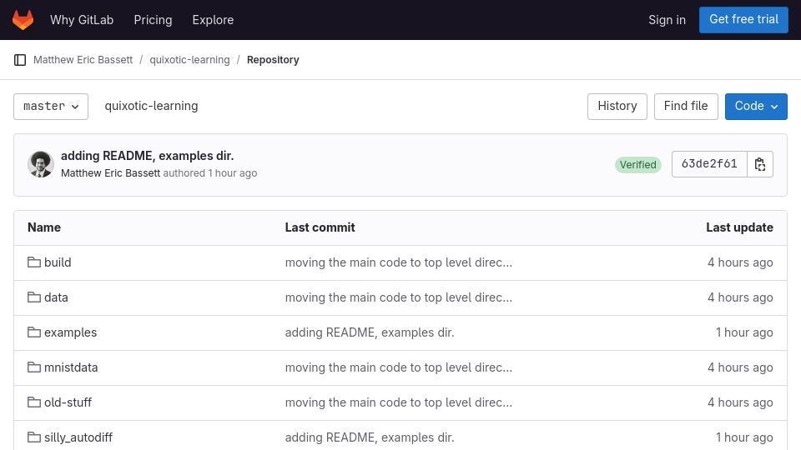Open Matthew Eric Bassett breadcrumb link
The image size is (801, 450).
83,60
